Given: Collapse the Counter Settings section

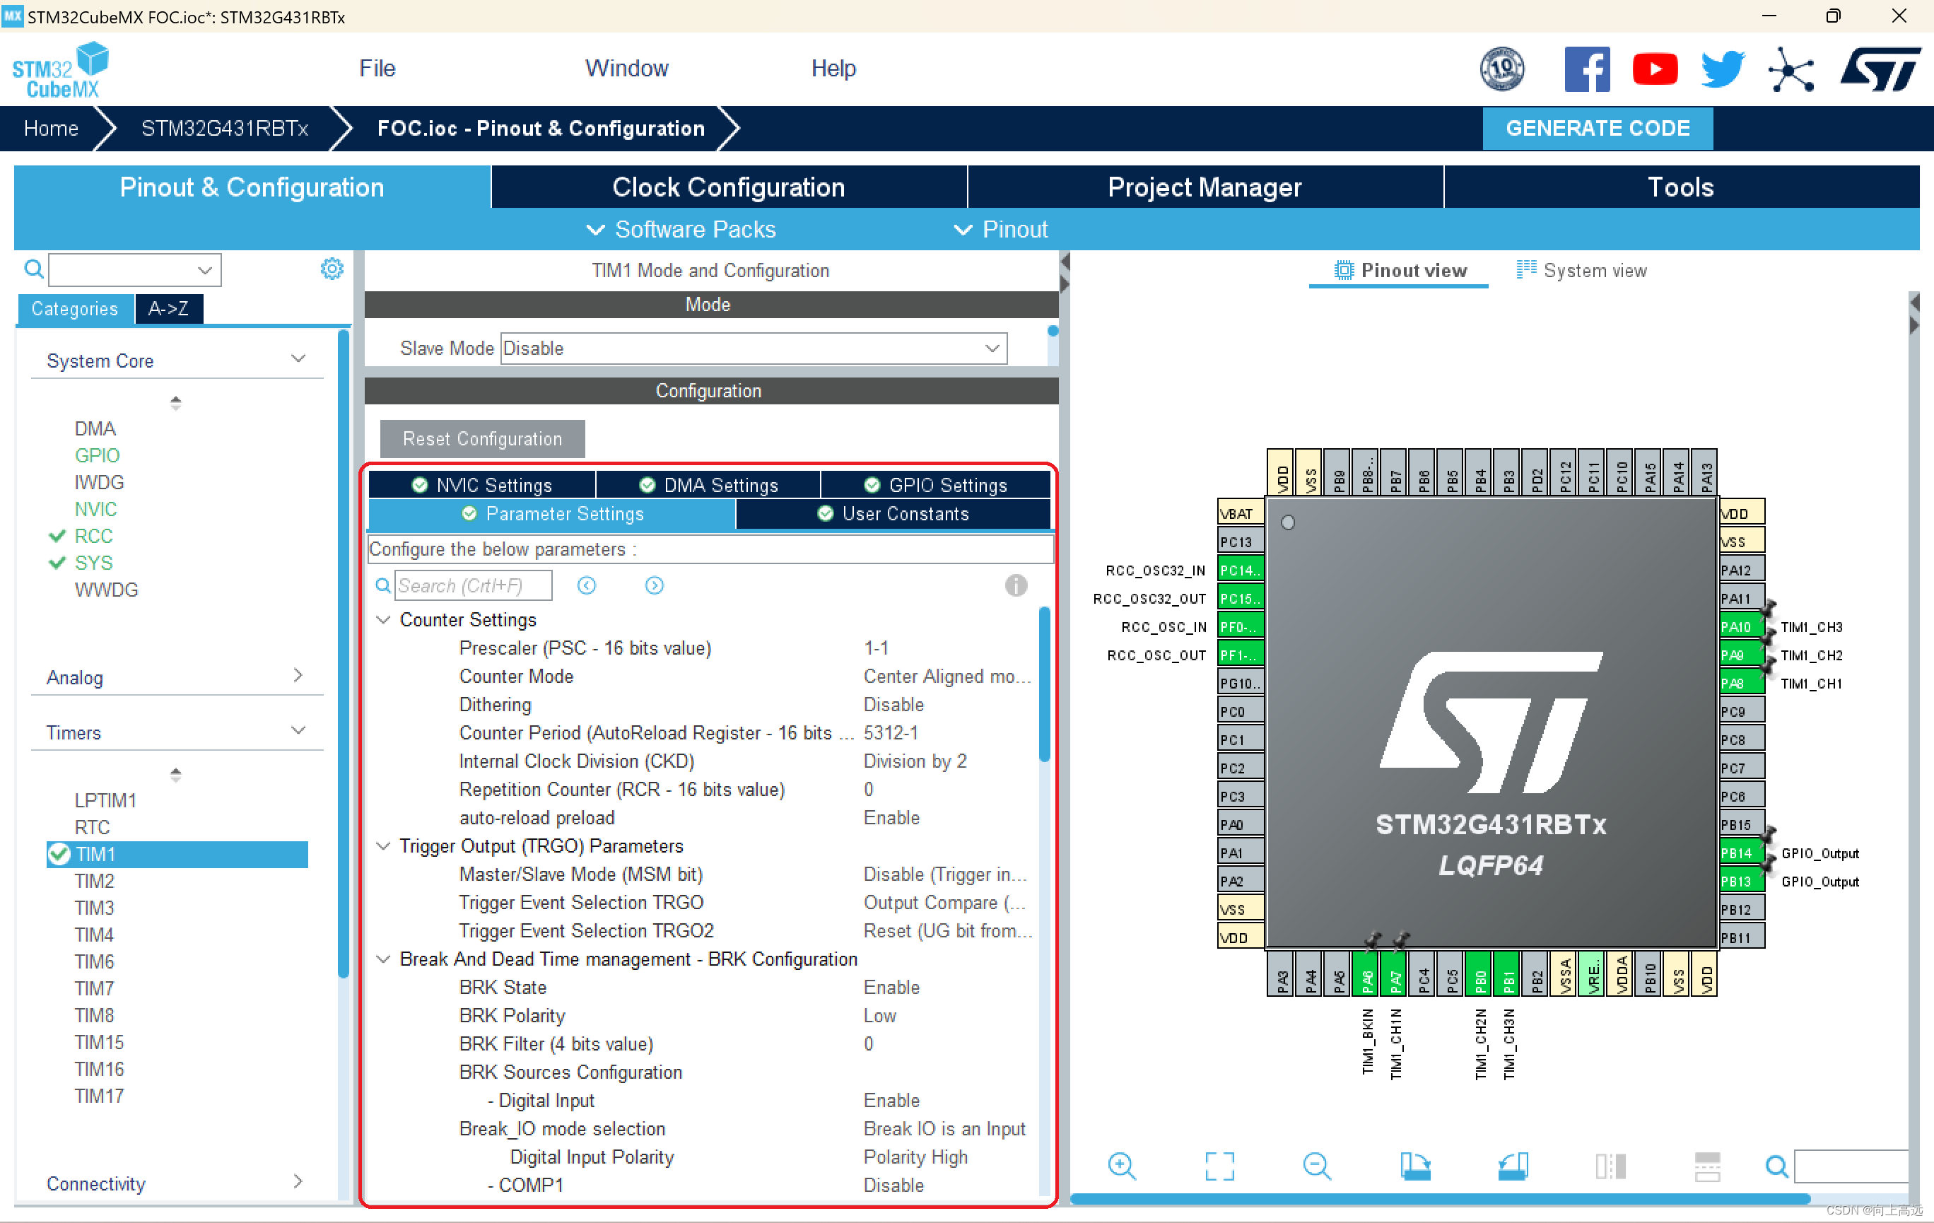Looking at the screenshot, I should coord(383,619).
